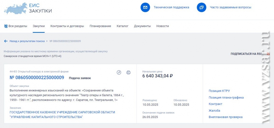
Task: Click the back arrow icon
Action: point(6,41)
